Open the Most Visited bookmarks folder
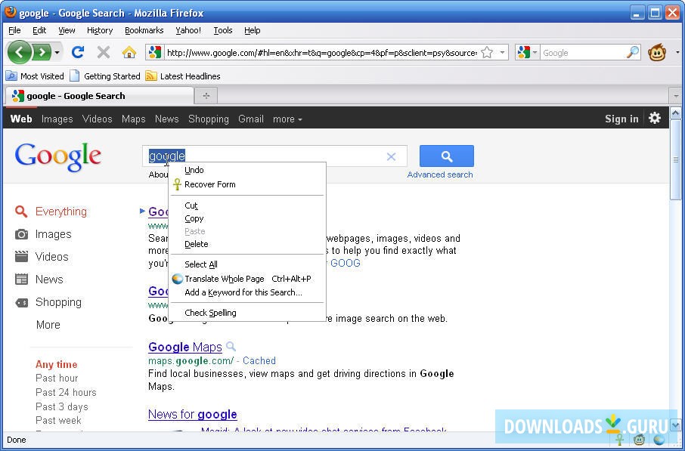Screen dimensions: 685x451 (x=35, y=76)
